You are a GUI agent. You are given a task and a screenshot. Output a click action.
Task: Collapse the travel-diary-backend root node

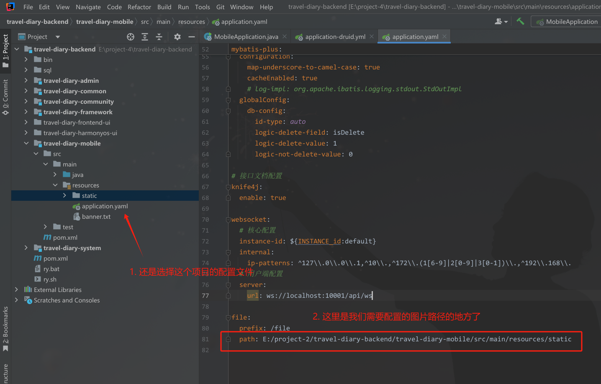click(x=17, y=49)
